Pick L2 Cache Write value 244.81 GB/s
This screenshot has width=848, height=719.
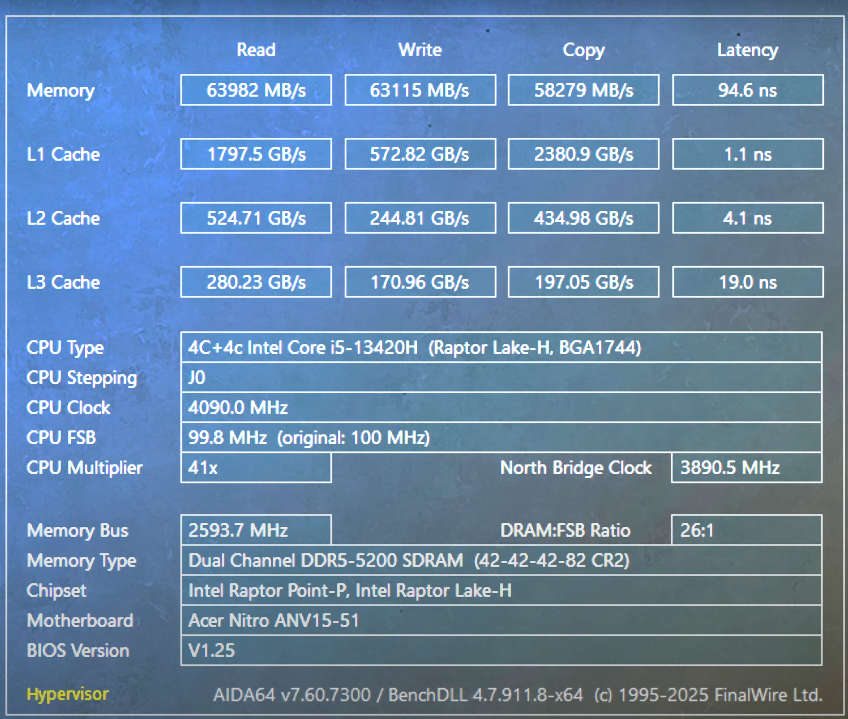point(420,218)
